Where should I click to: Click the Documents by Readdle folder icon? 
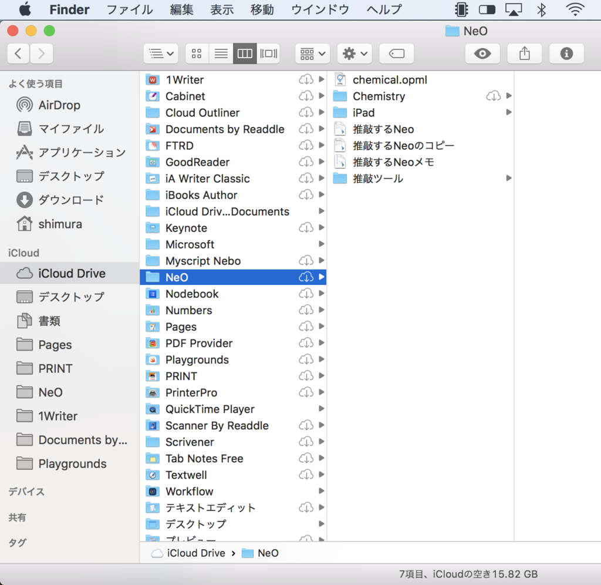[153, 129]
